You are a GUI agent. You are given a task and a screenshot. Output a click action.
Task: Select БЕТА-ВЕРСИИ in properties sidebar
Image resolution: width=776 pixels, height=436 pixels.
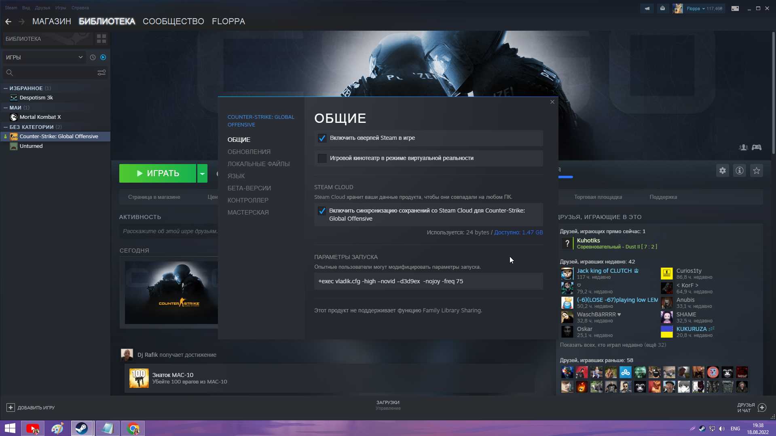click(x=249, y=188)
